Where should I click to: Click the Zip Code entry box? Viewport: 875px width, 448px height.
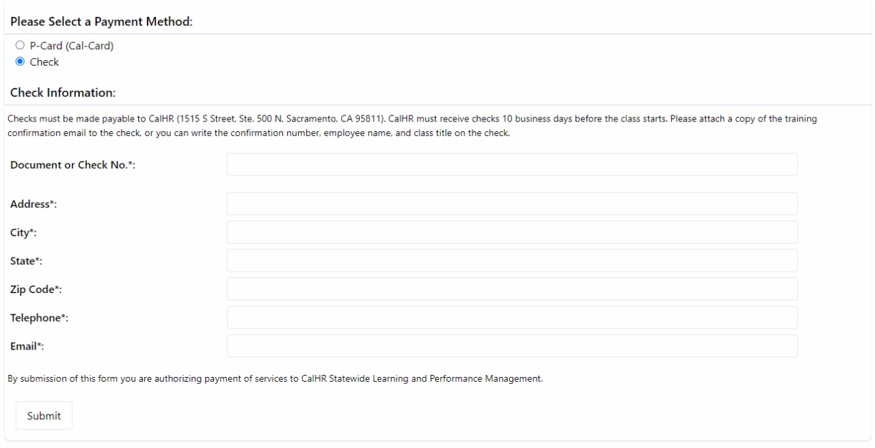point(511,288)
